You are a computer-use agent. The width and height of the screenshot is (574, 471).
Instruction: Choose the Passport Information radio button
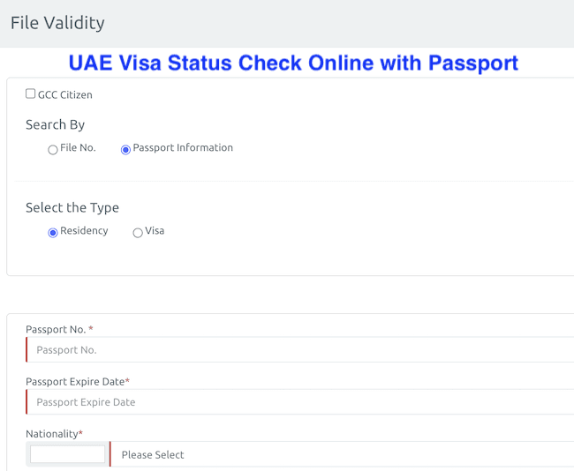coord(125,150)
